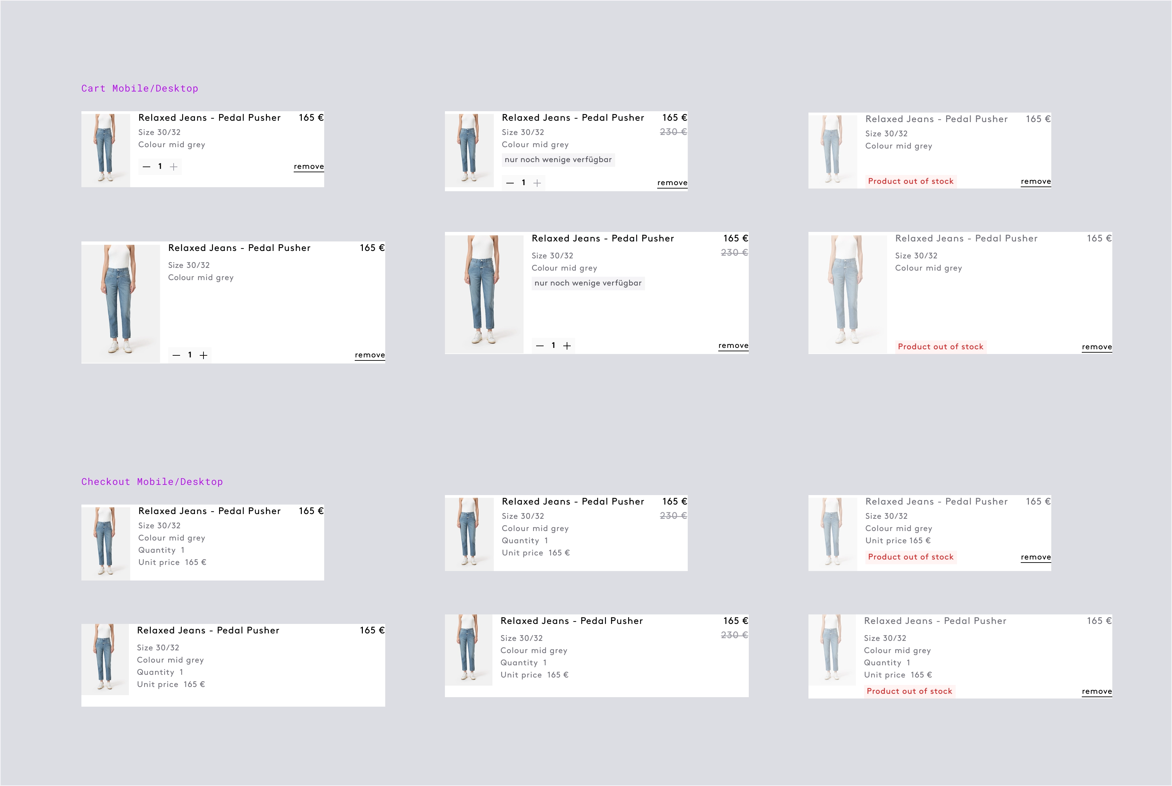Decrease quantity in large cart card with sale price
The height and width of the screenshot is (786, 1172).
click(540, 346)
